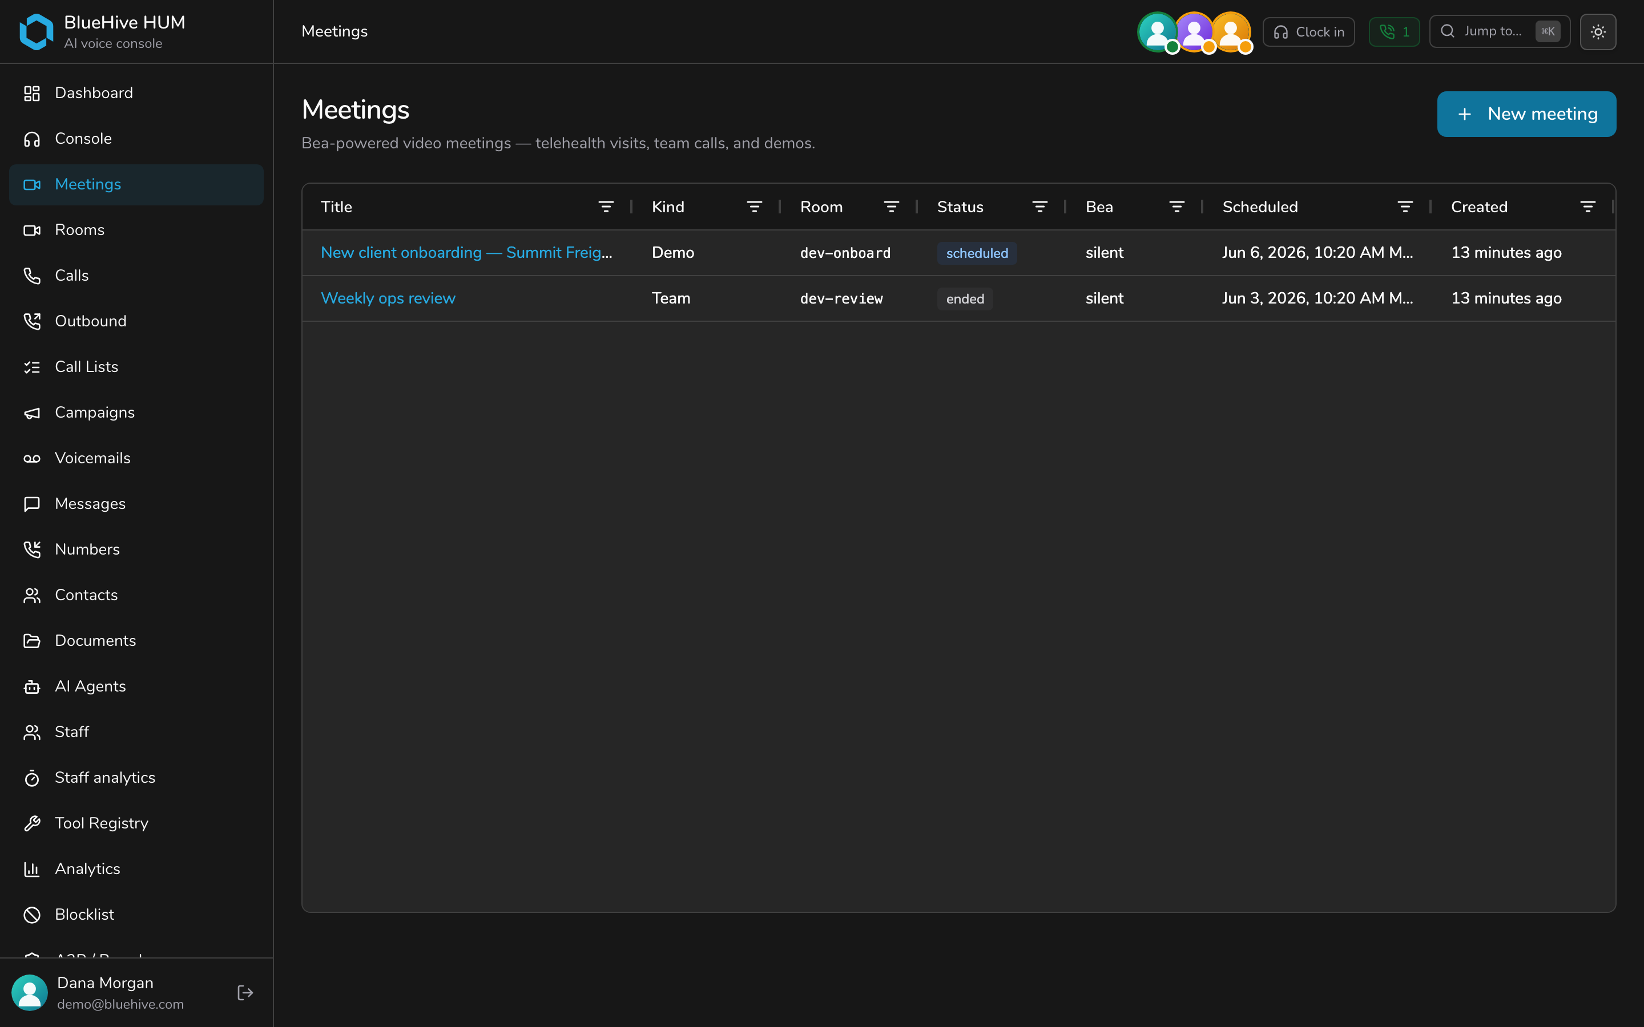Screen dimensions: 1644x1027
Task: Open the Weekly ops review meeting
Action: click(388, 298)
